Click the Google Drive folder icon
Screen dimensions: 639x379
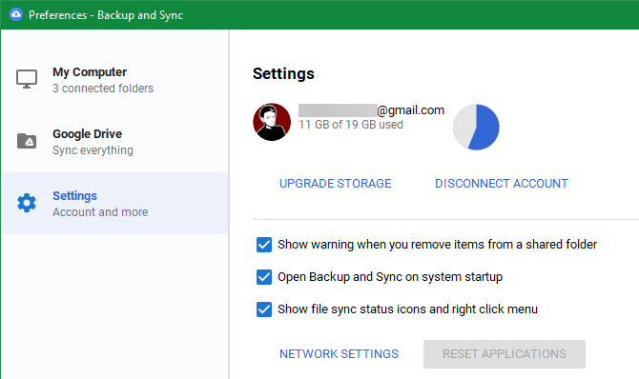27,141
